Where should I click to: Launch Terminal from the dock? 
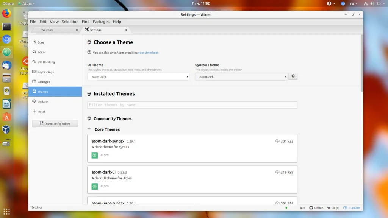click(7, 26)
